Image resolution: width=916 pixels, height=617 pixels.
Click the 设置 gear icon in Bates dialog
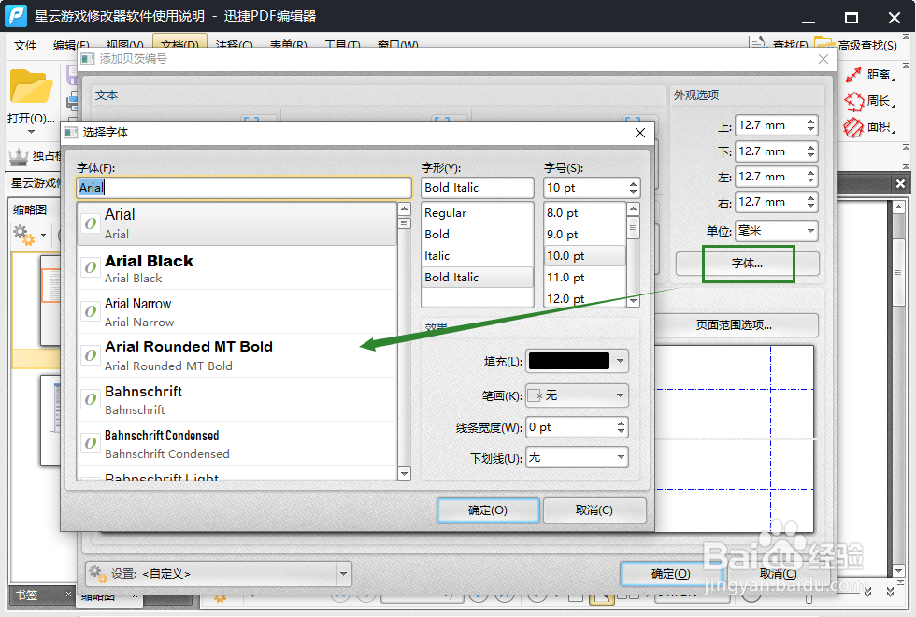click(97, 574)
